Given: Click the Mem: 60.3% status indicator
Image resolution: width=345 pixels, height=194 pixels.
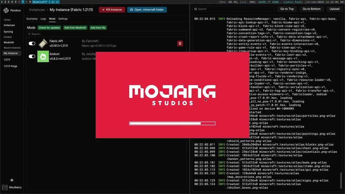Looking at the screenshot, I should pyautogui.click(x=228, y=2).
